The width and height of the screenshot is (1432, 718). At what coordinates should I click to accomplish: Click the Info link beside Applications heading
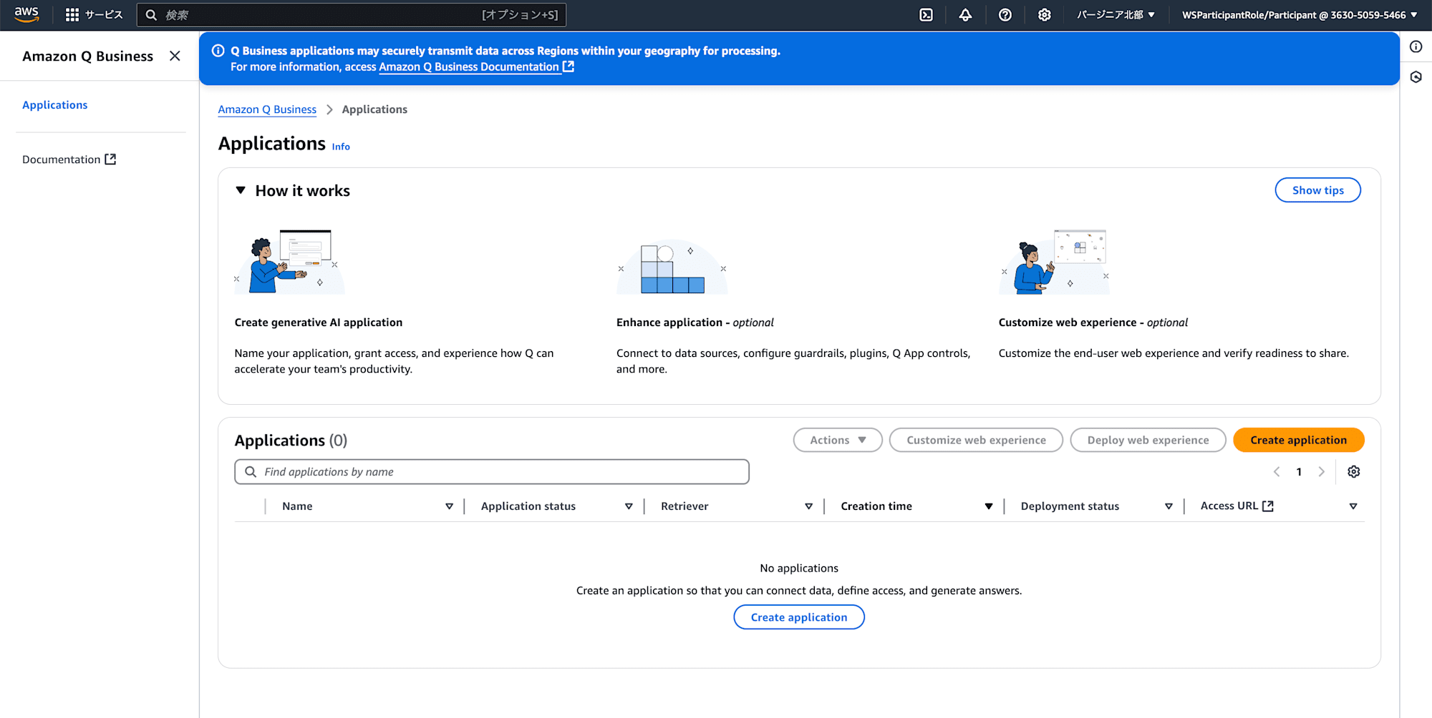point(341,147)
